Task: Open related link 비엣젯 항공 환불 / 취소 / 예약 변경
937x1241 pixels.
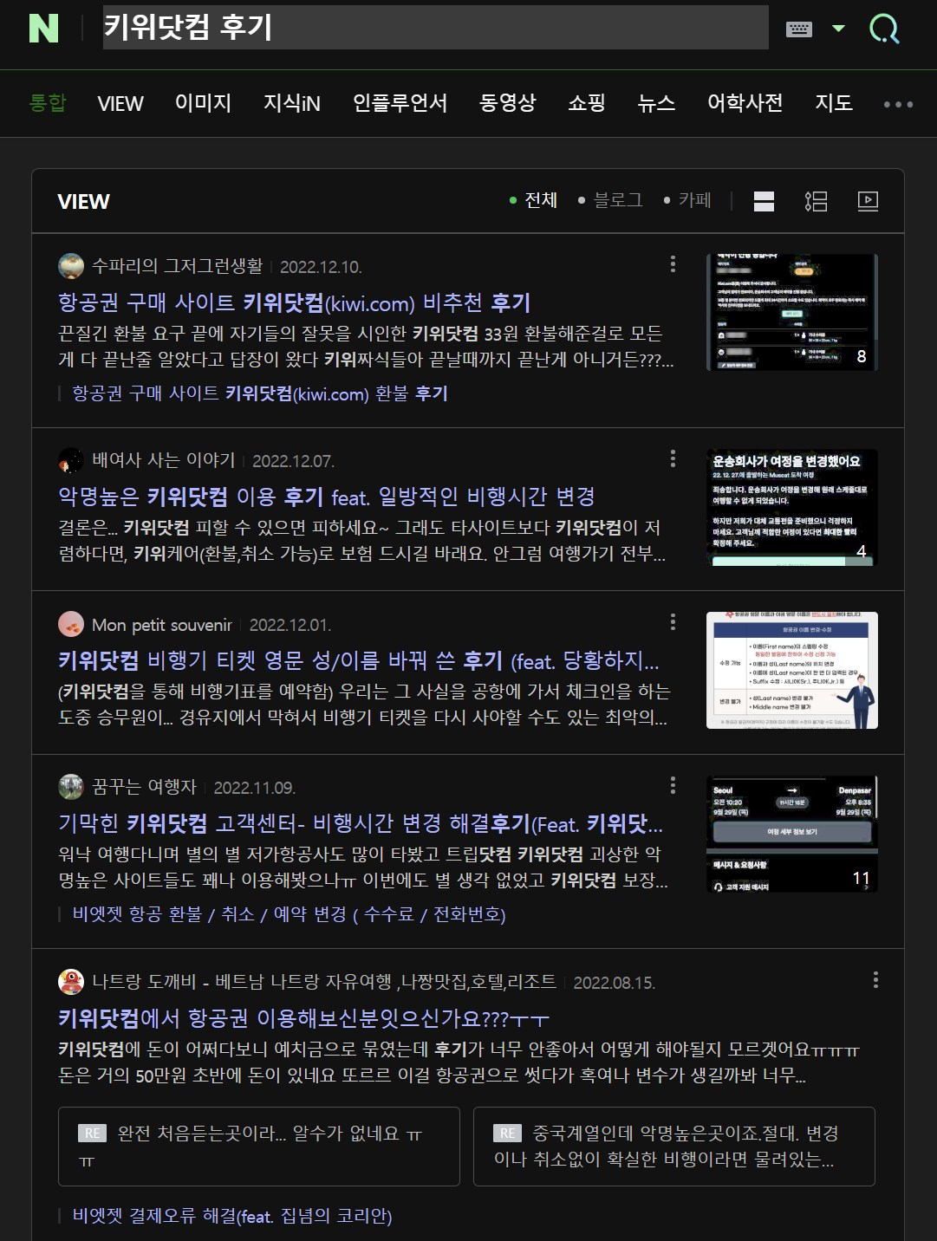Action: (x=289, y=914)
